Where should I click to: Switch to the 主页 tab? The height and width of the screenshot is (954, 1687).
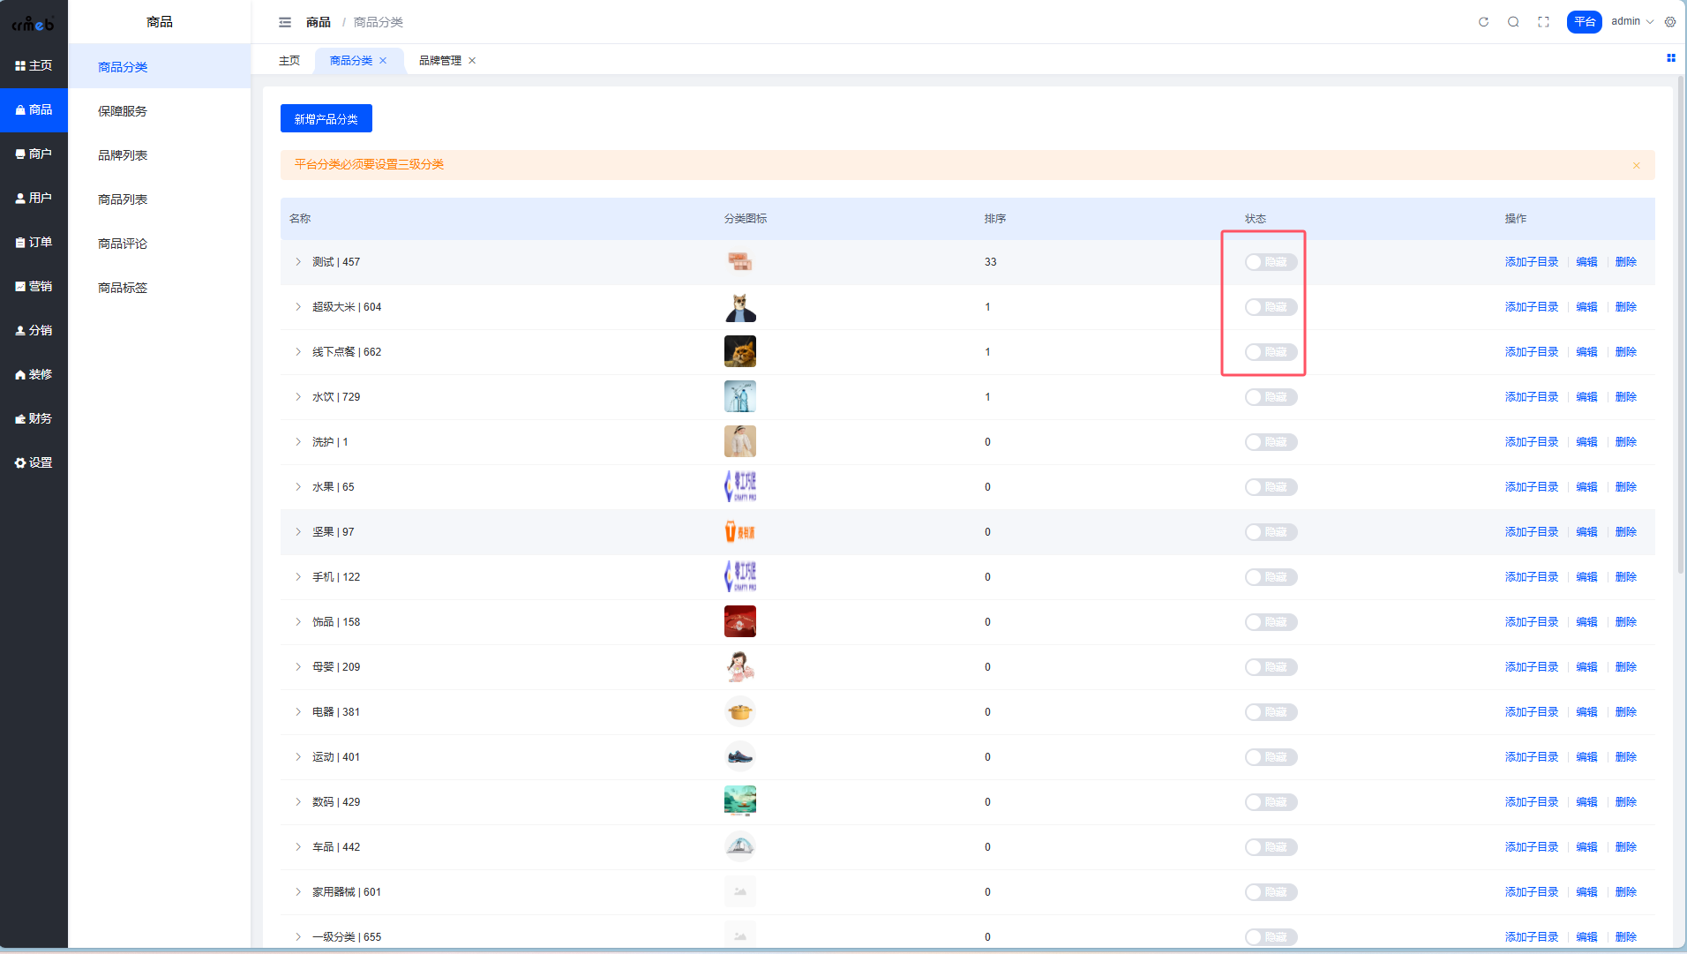click(289, 61)
